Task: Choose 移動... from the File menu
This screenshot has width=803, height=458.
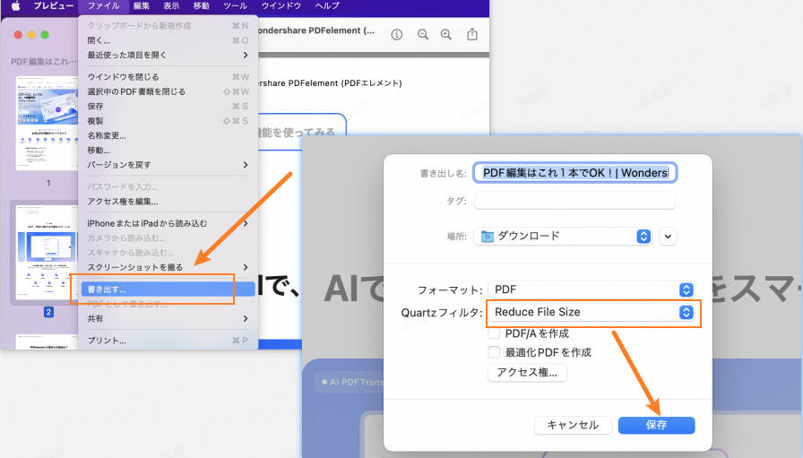Action: [x=167, y=150]
